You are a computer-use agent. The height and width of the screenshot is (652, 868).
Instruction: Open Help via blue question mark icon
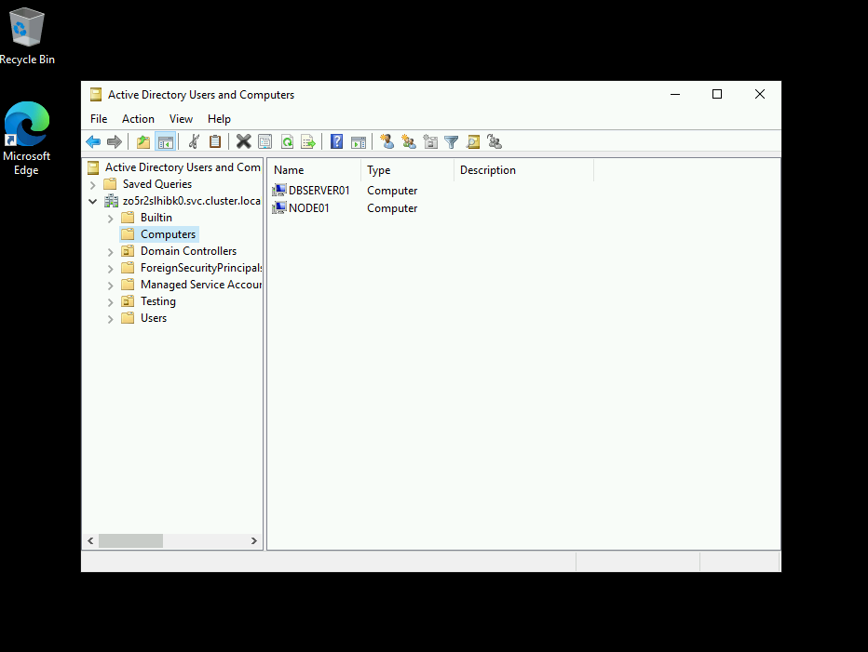click(x=336, y=142)
